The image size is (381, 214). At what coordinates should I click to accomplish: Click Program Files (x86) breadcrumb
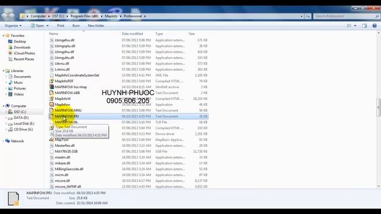coord(85,16)
